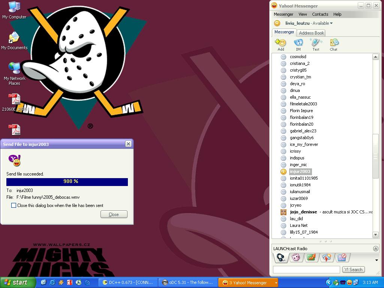Select the Weather cloud tab icon
This screenshot has height=288, width=384.
[x=327, y=258]
